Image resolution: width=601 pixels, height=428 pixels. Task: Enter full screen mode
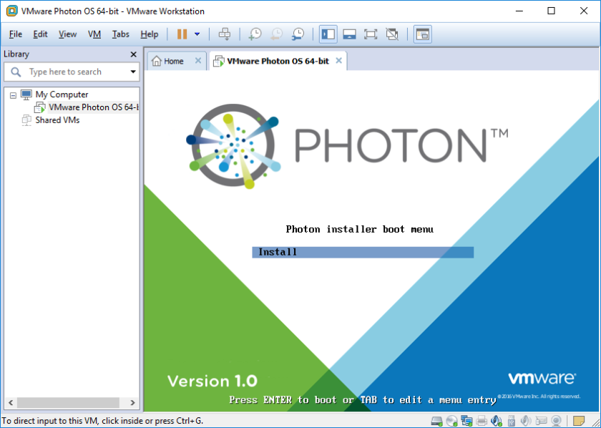click(x=371, y=34)
